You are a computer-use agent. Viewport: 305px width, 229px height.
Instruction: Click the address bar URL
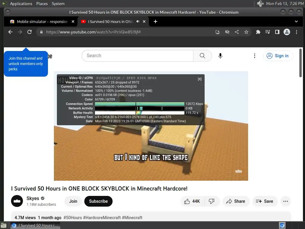93,32
